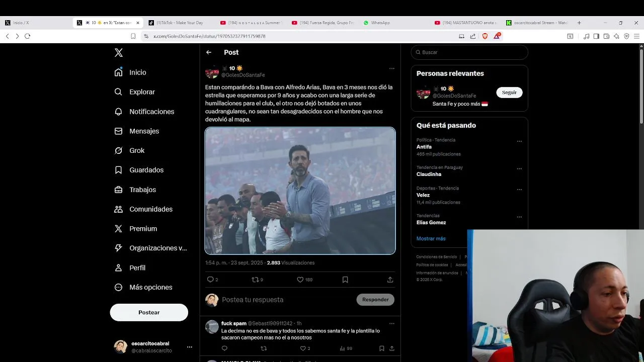This screenshot has width=644, height=362.
Task: Switch to the TikTok Make Your Day tab
Action: [x=179, y=23]
